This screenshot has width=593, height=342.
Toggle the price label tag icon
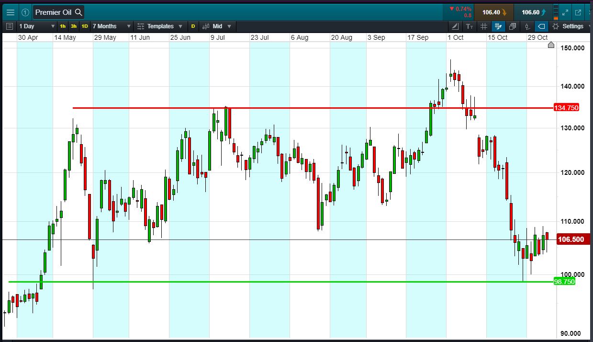541,26
